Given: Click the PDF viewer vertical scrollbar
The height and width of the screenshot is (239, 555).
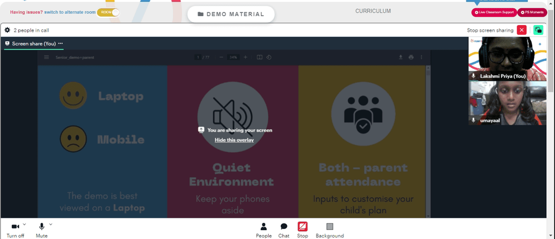Looking at the screenshot, I should click(428, 142).
